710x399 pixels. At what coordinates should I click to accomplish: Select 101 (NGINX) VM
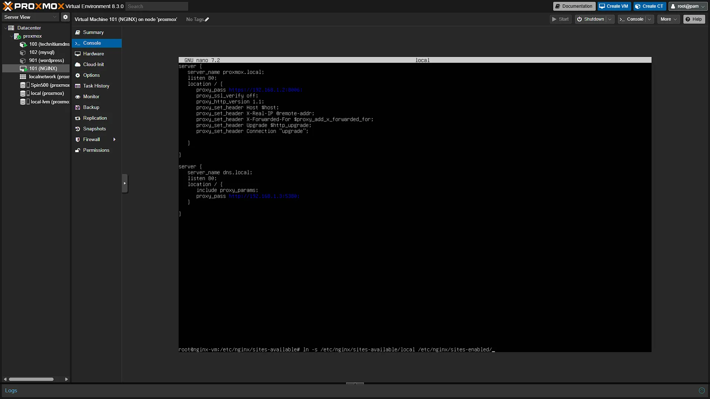[x=38, y=68]
